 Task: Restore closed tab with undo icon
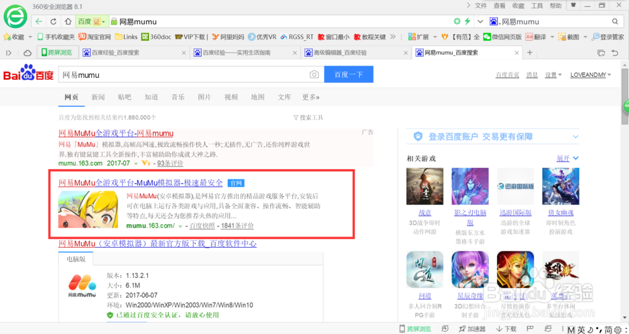(615, 53)
